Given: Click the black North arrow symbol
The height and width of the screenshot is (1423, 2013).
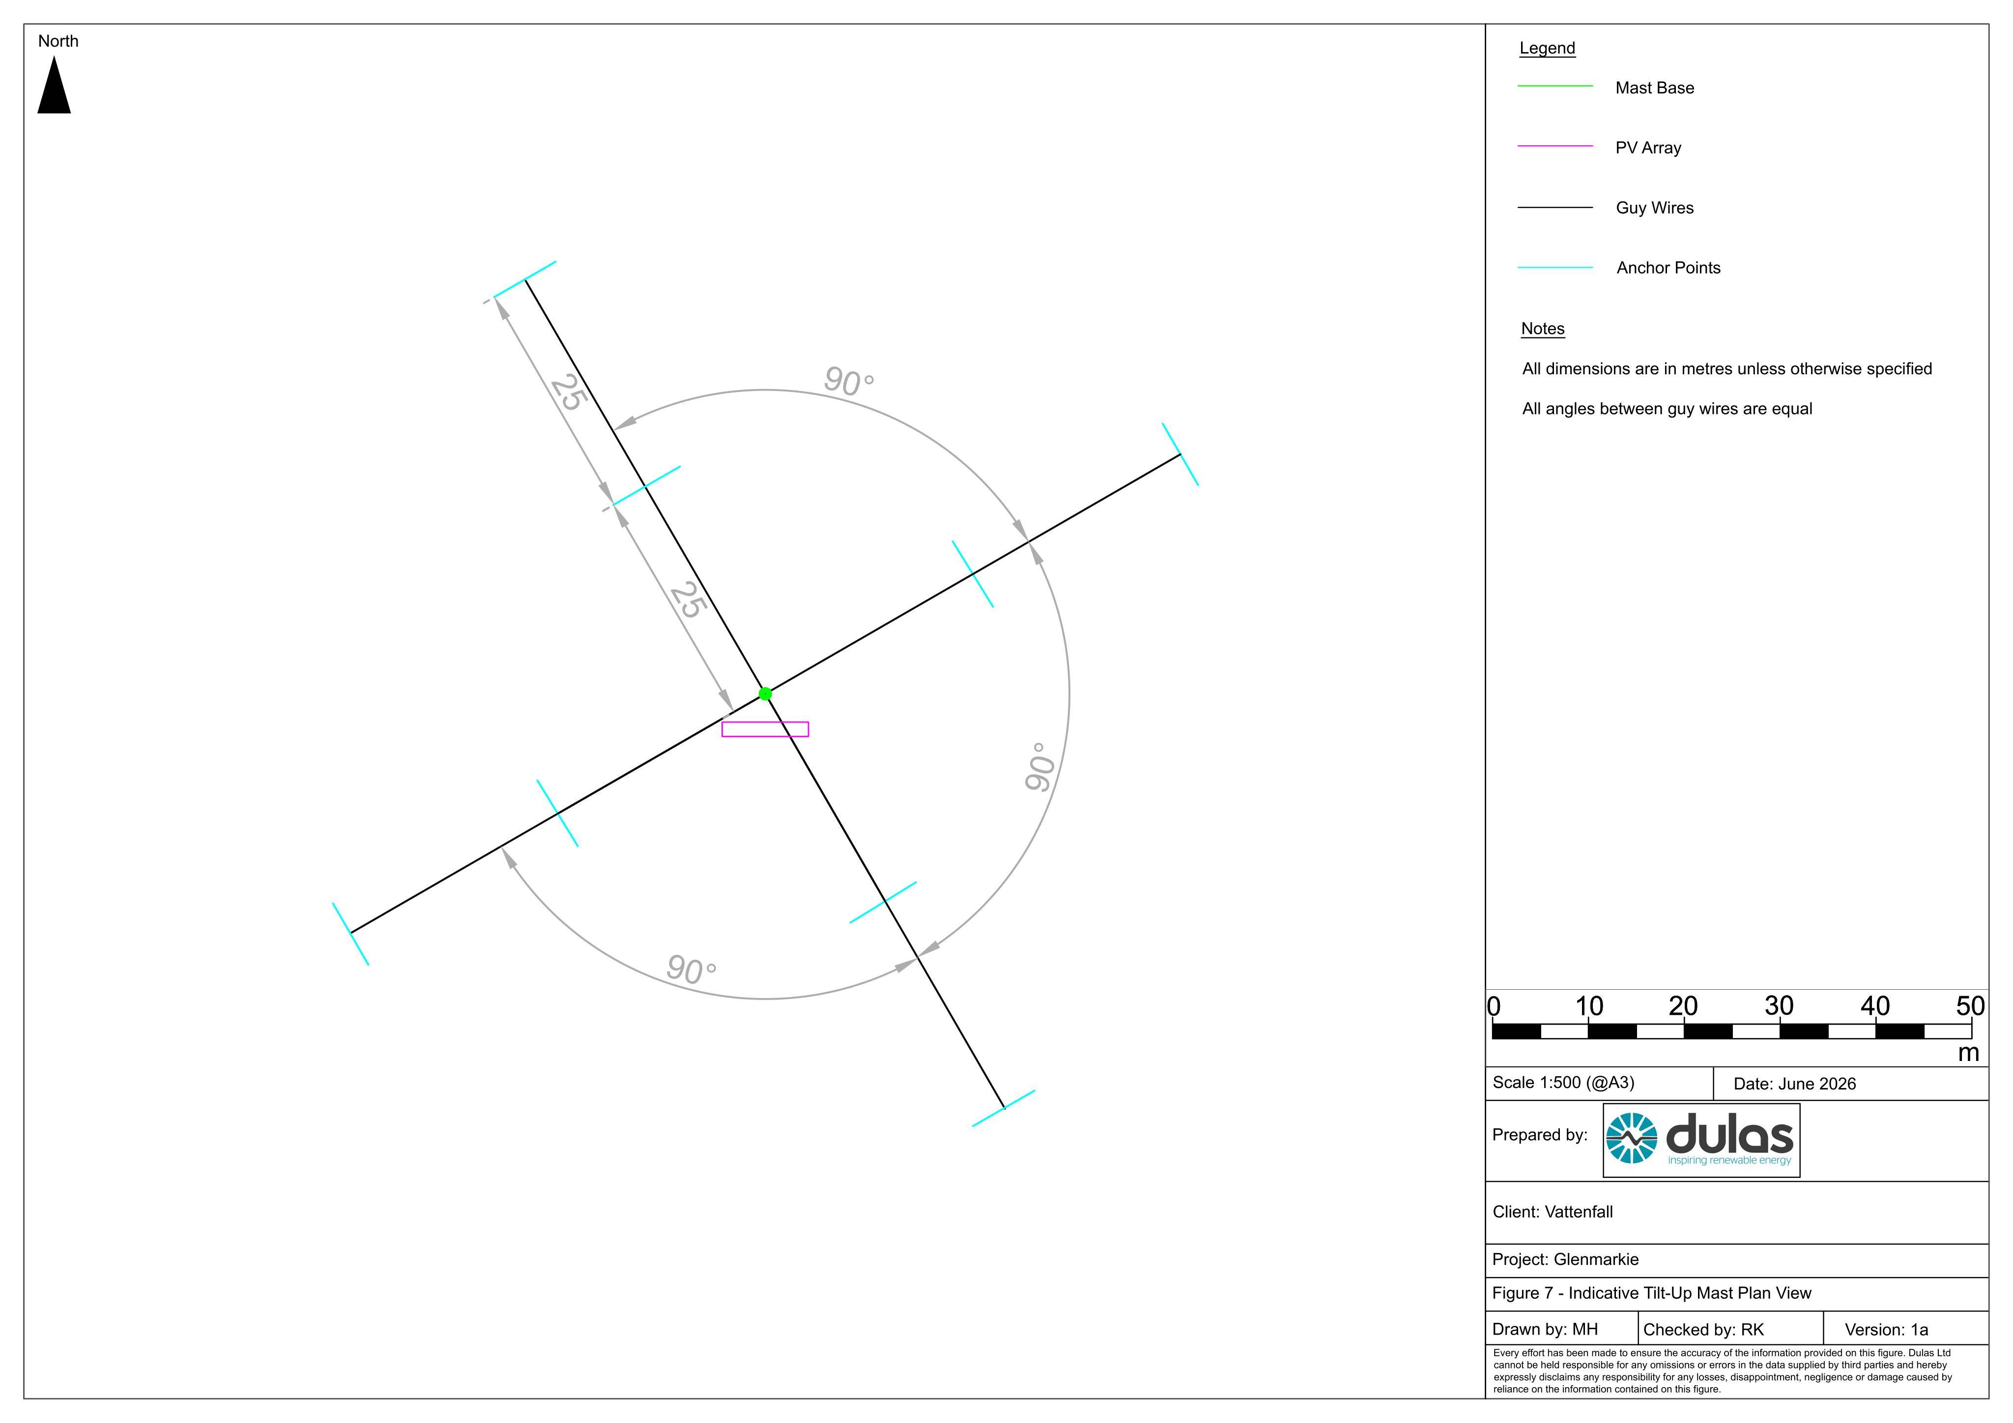Looking at the screenshot, I should point(55,85).
